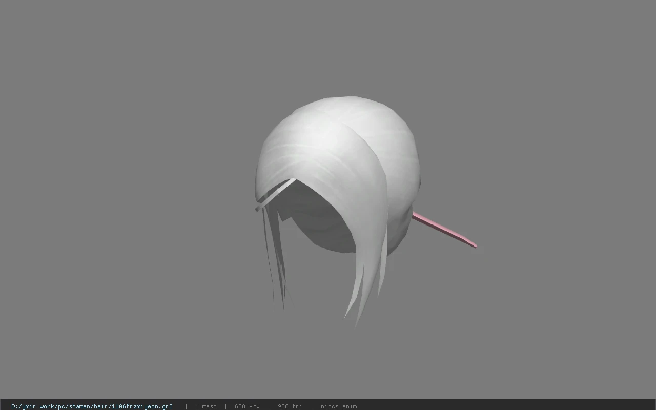This screenshot has width=656, height=410.
Task: Click the '638 vtx' vertex count
Action: pyautogui.click(x=247, y=406)
